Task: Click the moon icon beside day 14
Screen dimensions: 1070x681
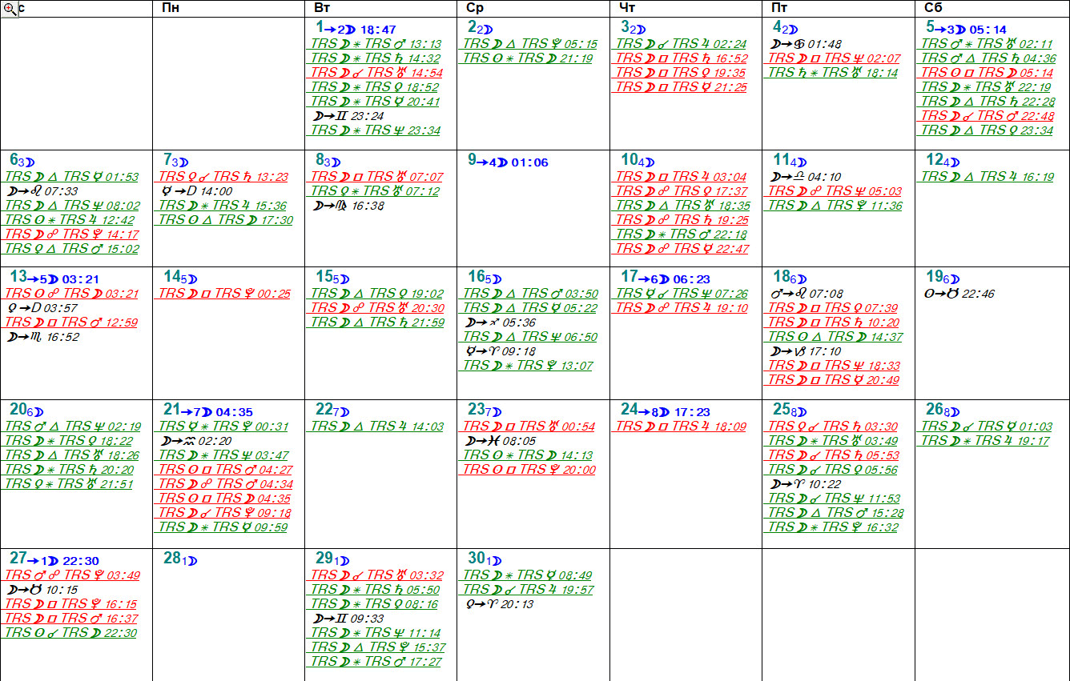Action: pos(192,278)
